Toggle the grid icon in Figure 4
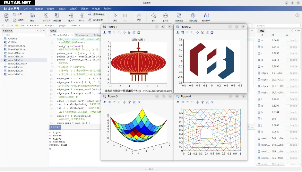This screenshot has width=302, height=172. pyautogui.click(x=183, y=102)
